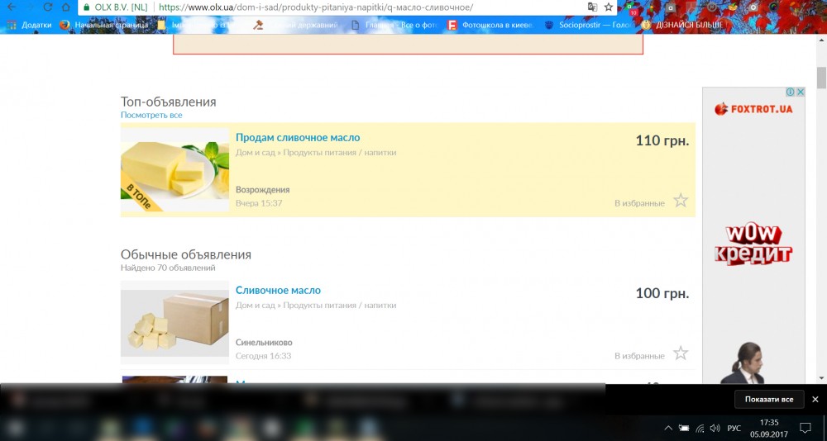Image resolution: width=827 pixels, height=441 pixels.
Task: Bookmark this page with the address bar star
Action: point(609,7)
